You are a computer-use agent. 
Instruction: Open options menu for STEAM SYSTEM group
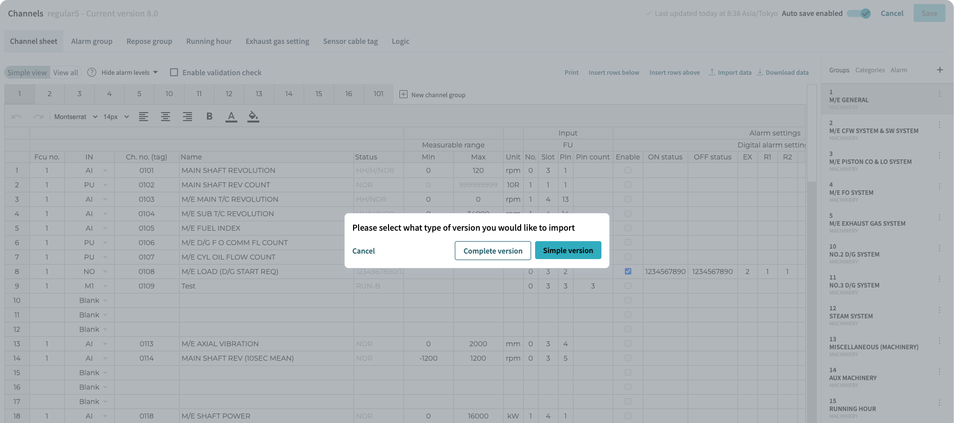[940, 310]
